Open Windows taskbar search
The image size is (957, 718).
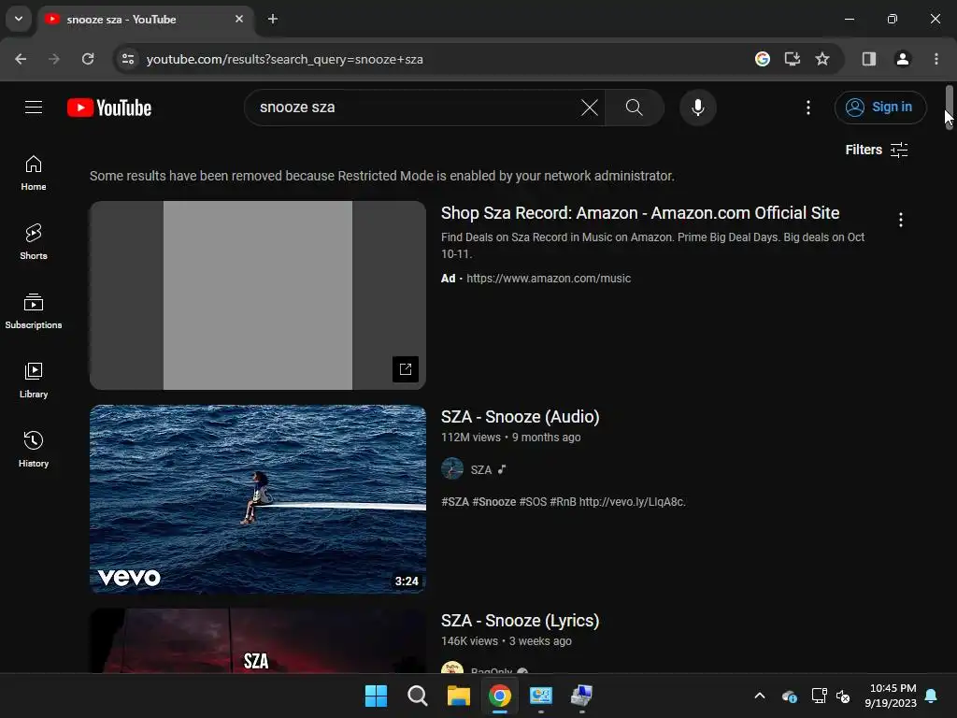pos(418,696)
